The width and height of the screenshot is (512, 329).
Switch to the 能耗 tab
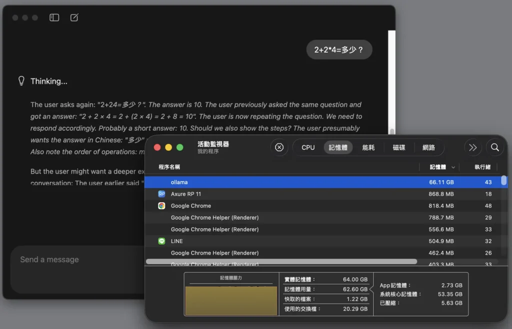(x=368, y=147)
